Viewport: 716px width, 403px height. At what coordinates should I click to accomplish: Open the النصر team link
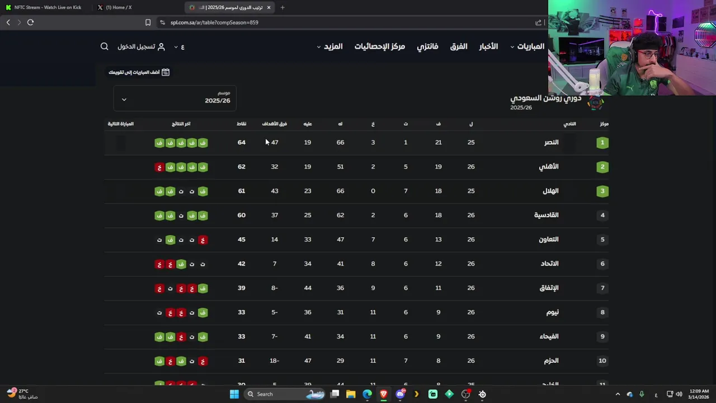click(552, 142)
